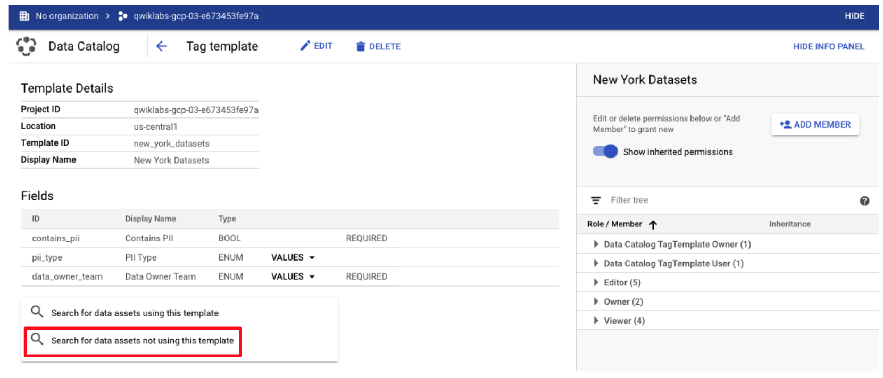Screen dimensions: 883x378
Task: Click the DELETE button
Action: pyautogui.click(x=378, y=46)
